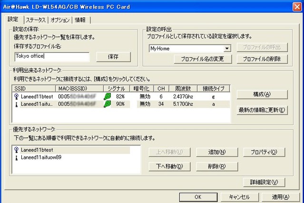
Task: Sort by the 接続タイプ column header
Action: [214, 89]
